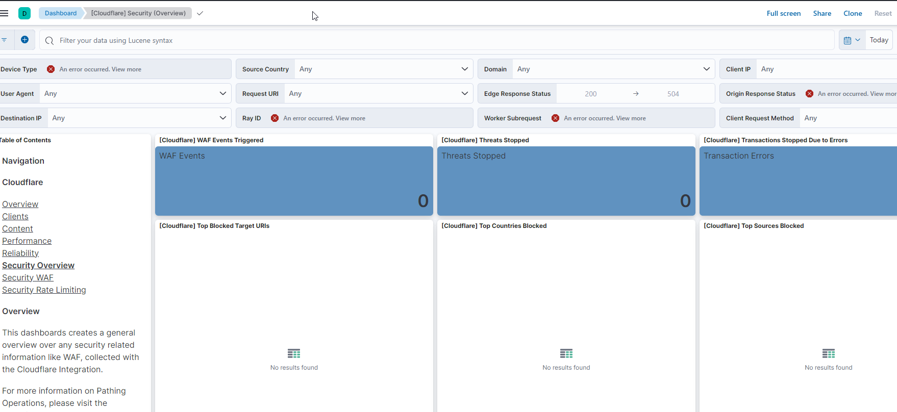This screenshot has height=412, width=897.
Task: Click the Dashboard breadcrumb
Action: (x=61, y=13)
